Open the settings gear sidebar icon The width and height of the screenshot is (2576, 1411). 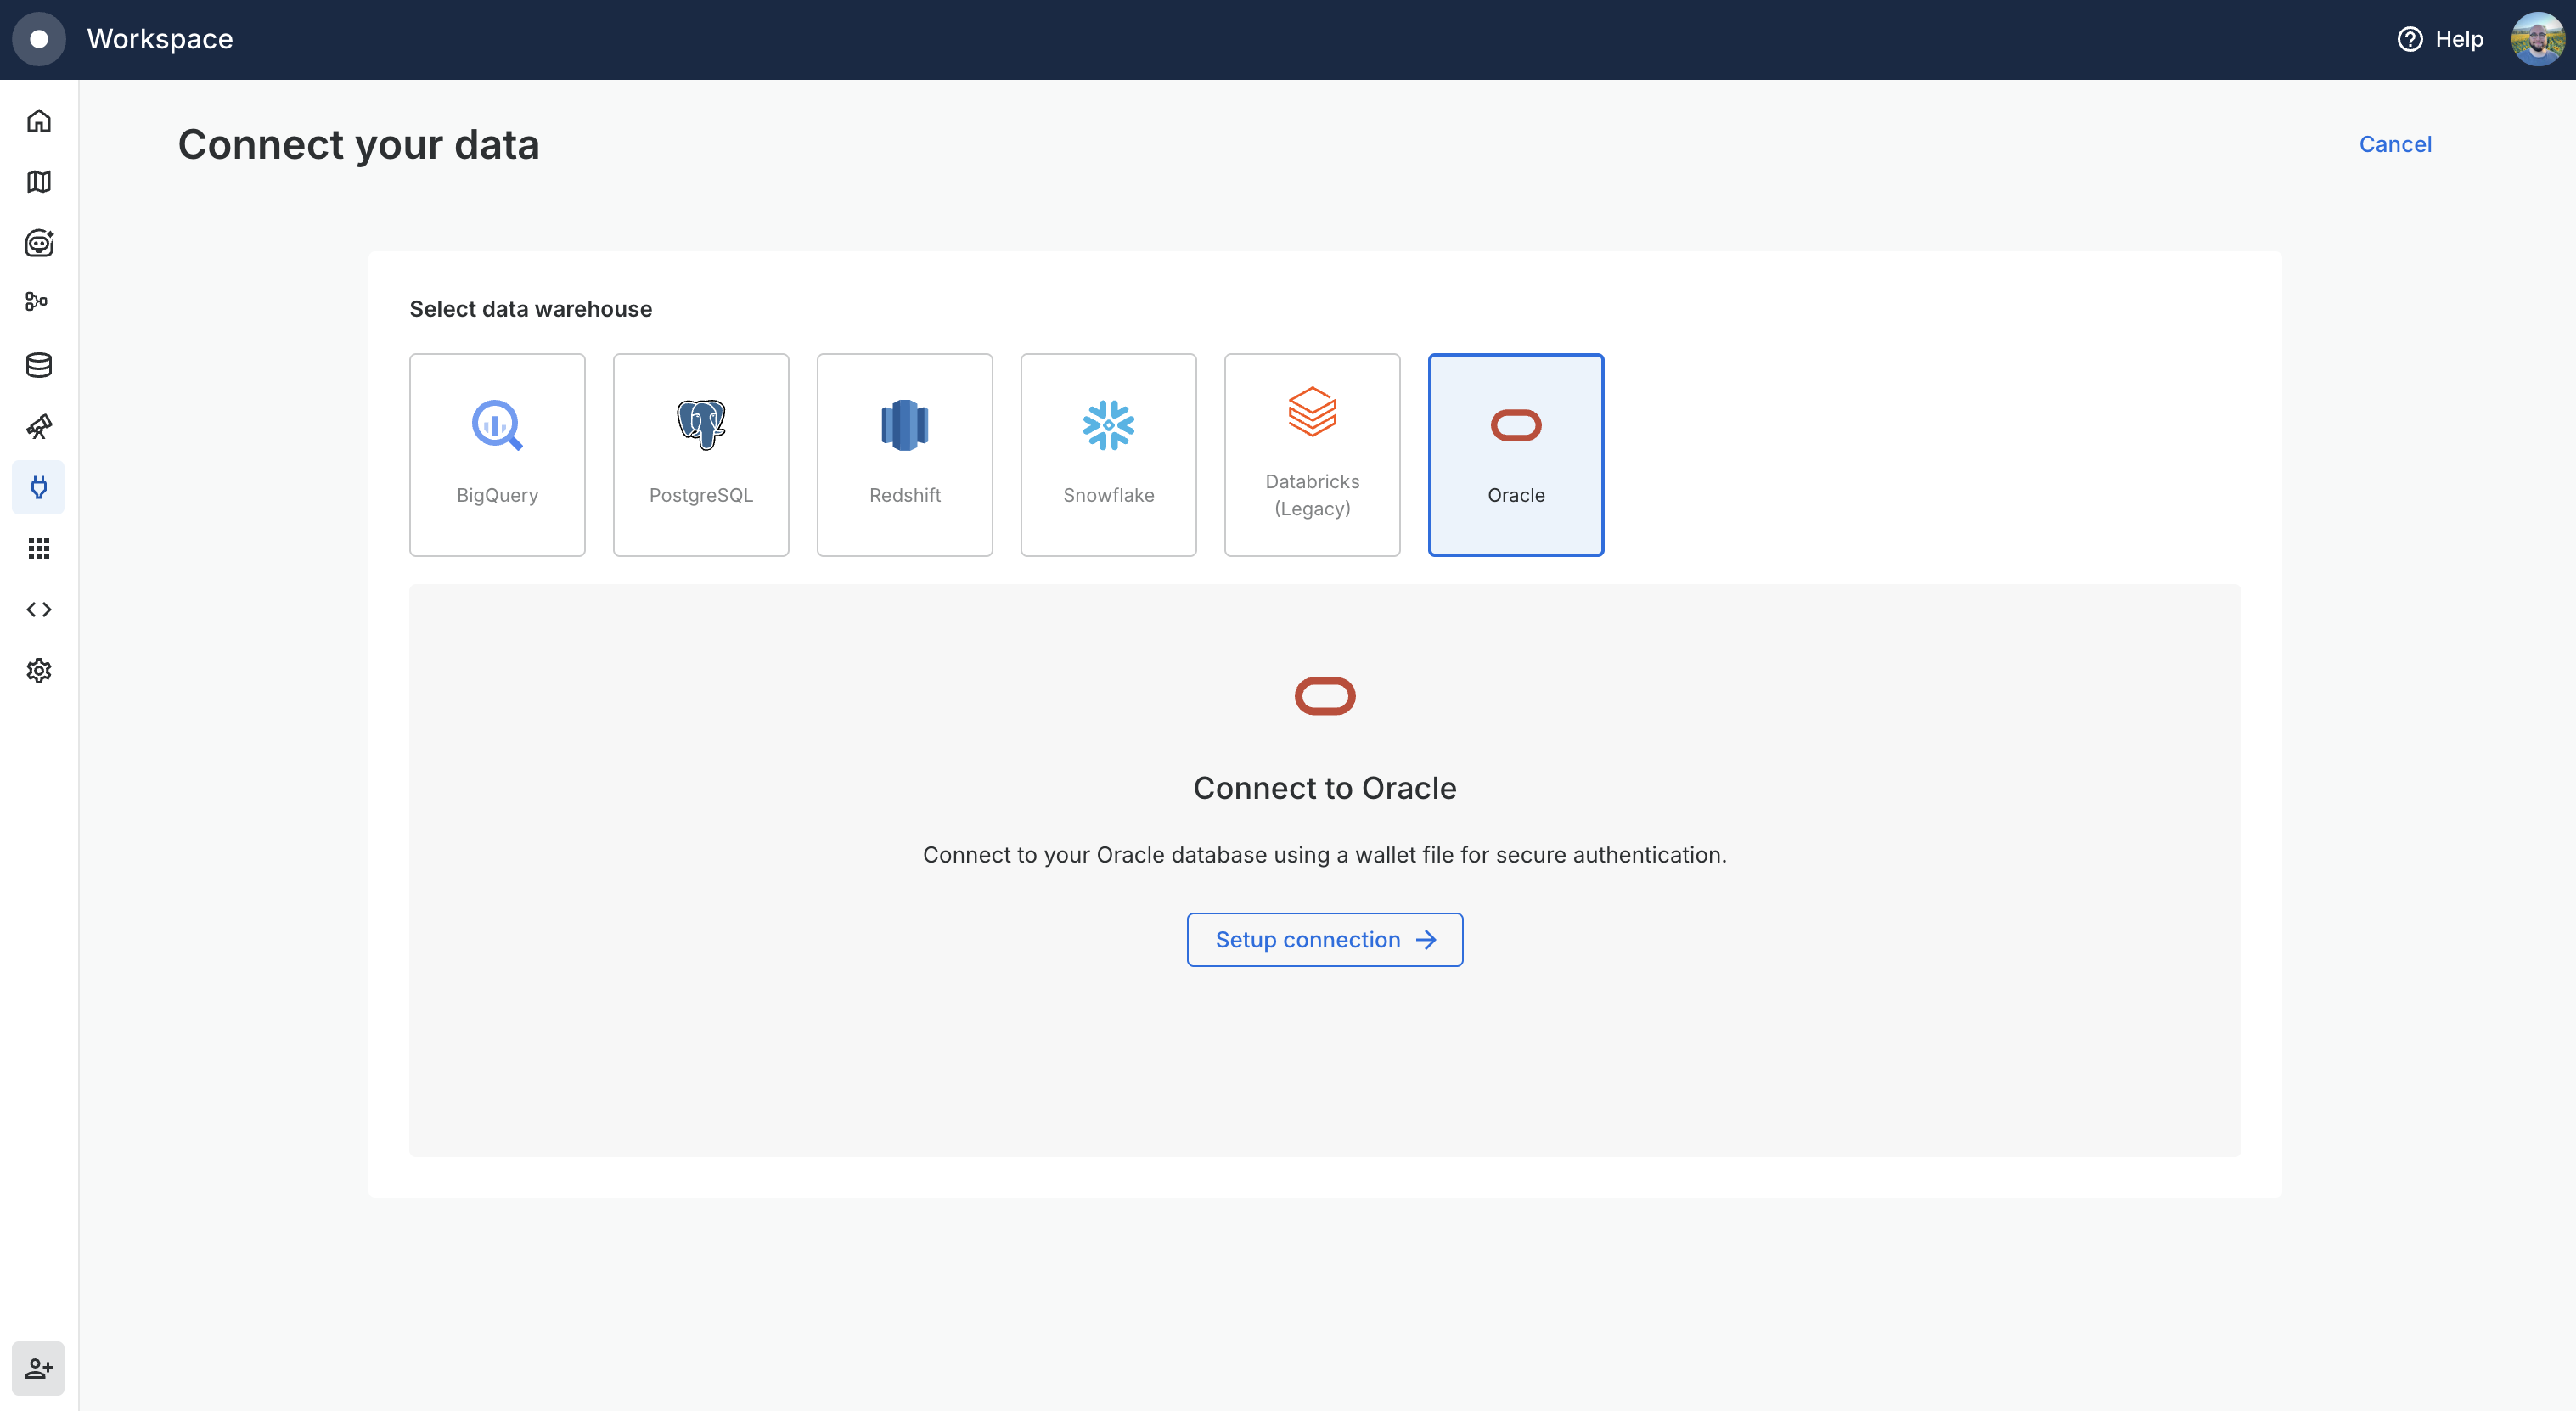coord(39,670)
